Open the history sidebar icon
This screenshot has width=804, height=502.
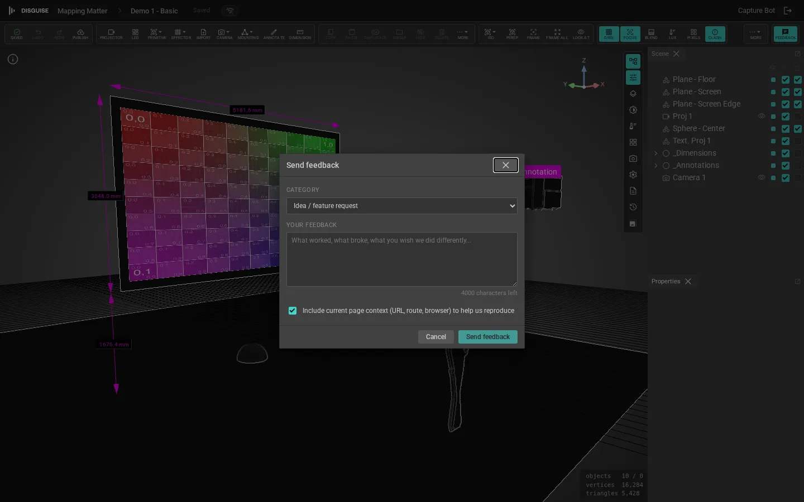point(633,207)
